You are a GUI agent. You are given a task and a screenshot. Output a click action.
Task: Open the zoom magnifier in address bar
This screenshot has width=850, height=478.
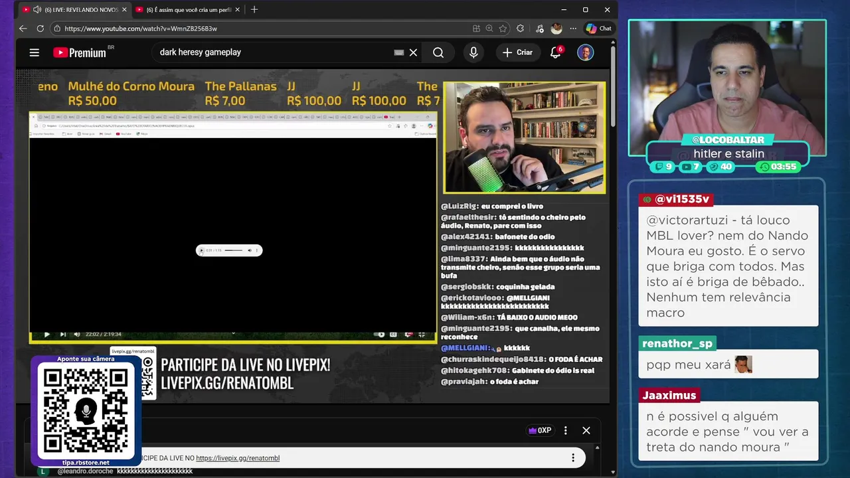(x=489, y=29)
